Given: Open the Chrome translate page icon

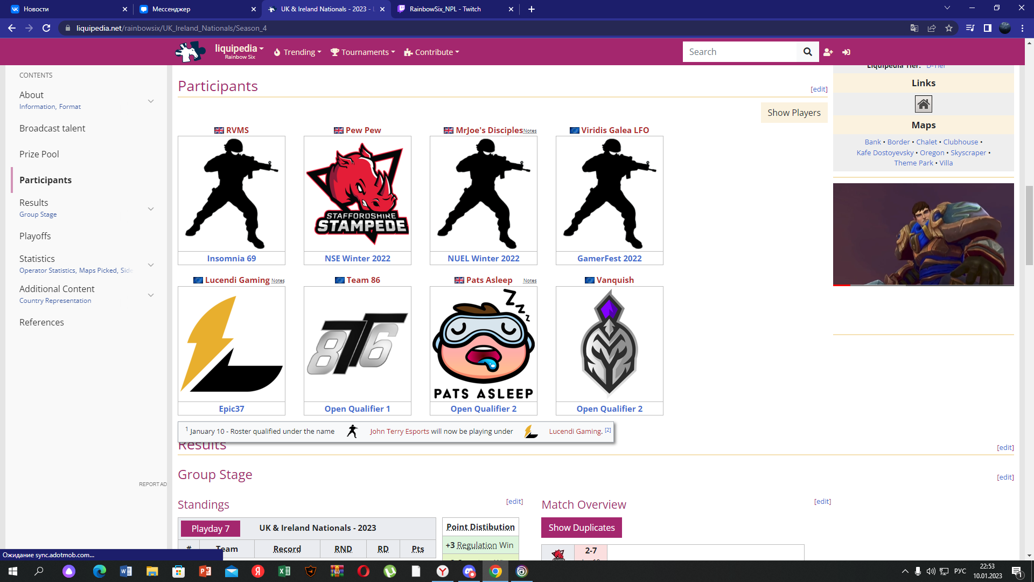Looking at the screenshot, I should click(x=914, y=28).
